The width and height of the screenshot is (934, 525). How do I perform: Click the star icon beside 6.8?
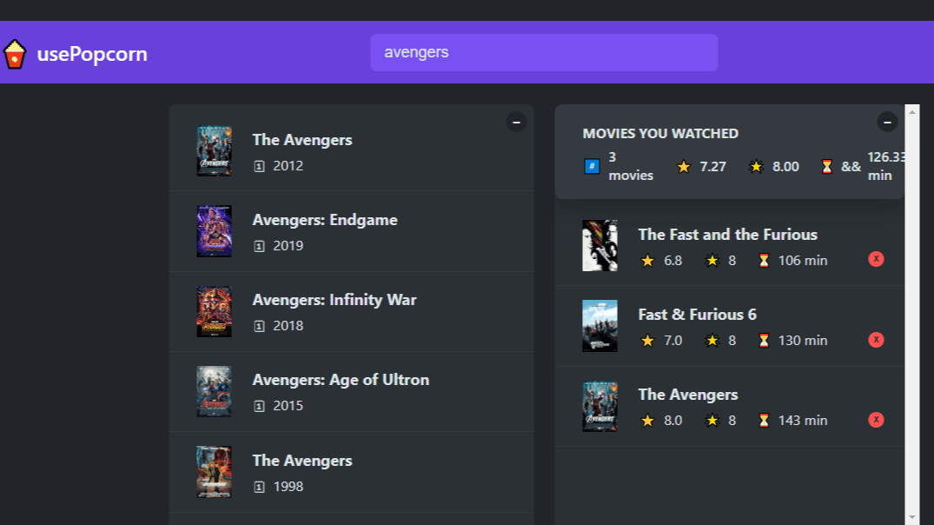pyautogui.click(x=647, y=261)
